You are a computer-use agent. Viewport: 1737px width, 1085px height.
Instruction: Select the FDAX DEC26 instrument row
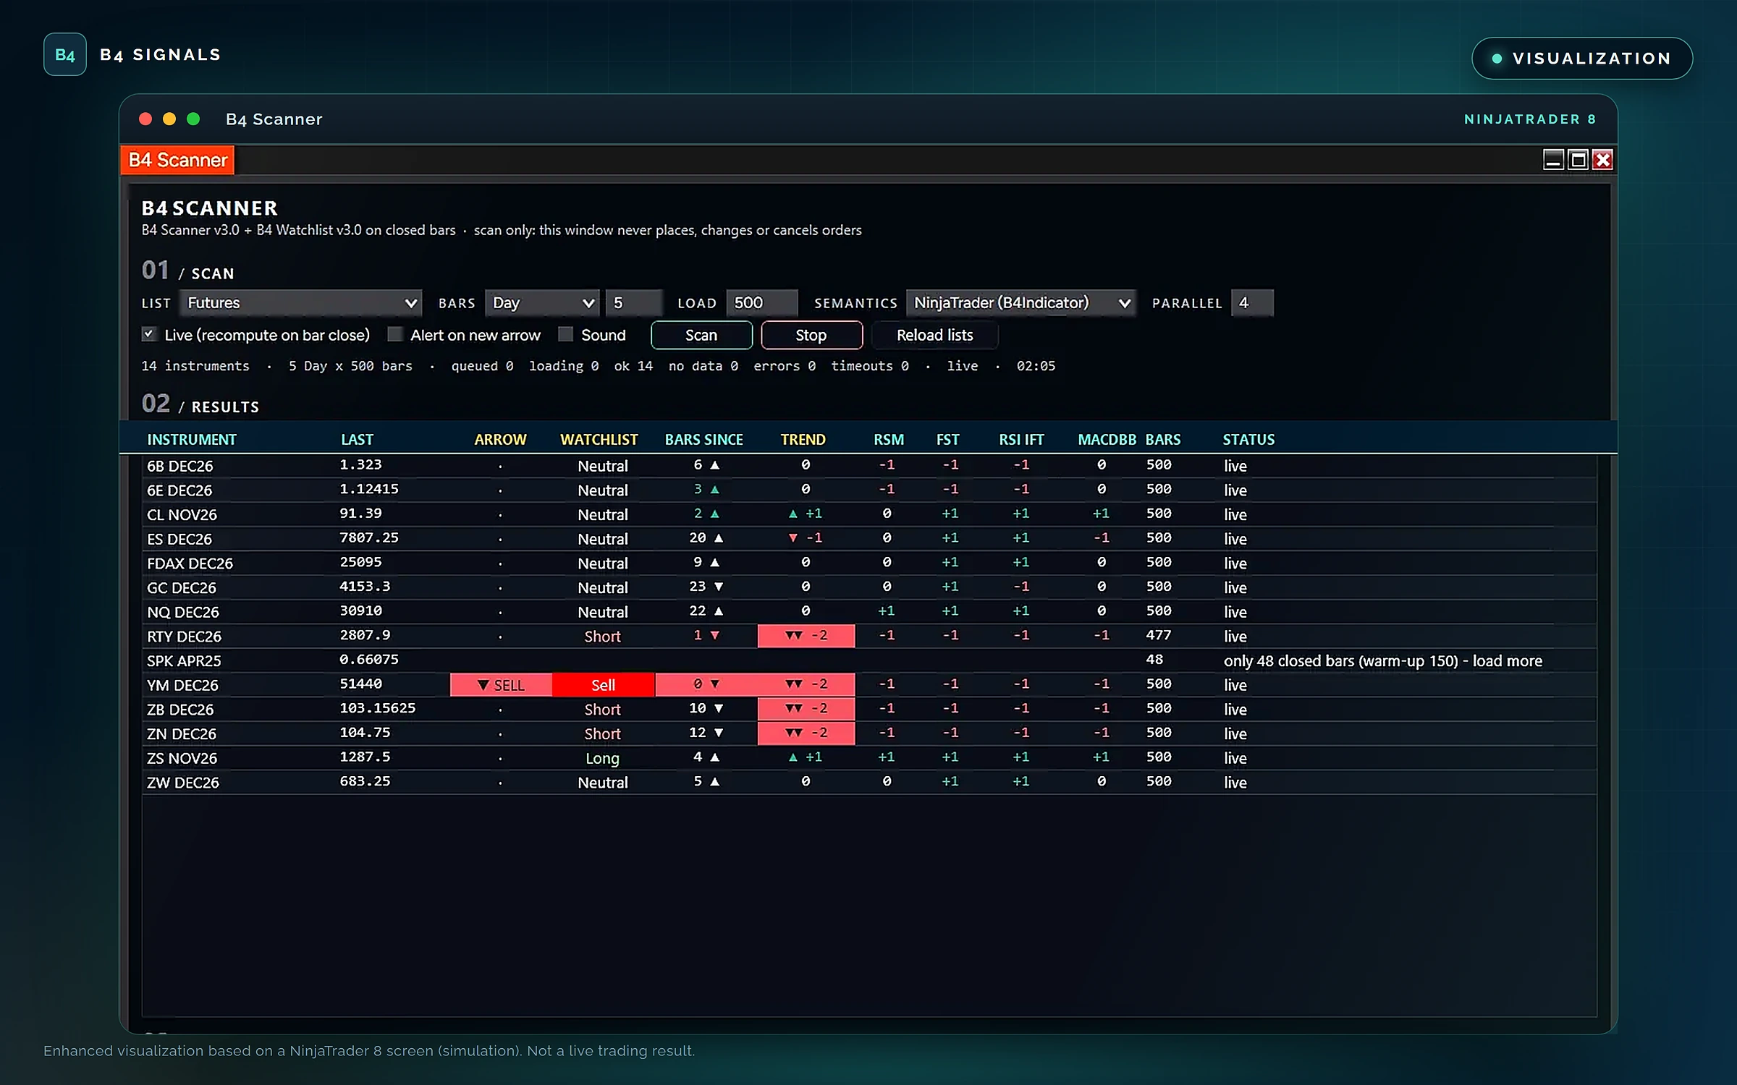(x=869, y=563)
